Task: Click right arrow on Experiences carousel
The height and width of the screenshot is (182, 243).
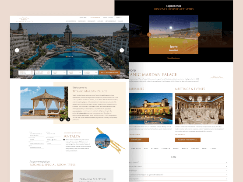Action: (198, 35)
